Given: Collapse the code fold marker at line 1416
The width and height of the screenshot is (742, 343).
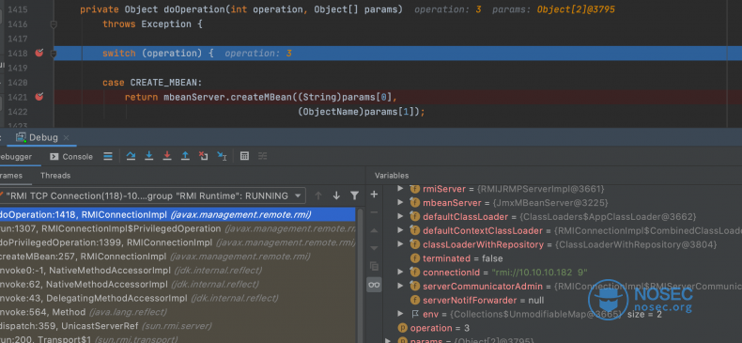Looking at the screenshot, I should [x=54, y=24].
